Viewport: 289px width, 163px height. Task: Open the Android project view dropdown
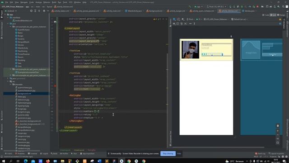(11, 11)
